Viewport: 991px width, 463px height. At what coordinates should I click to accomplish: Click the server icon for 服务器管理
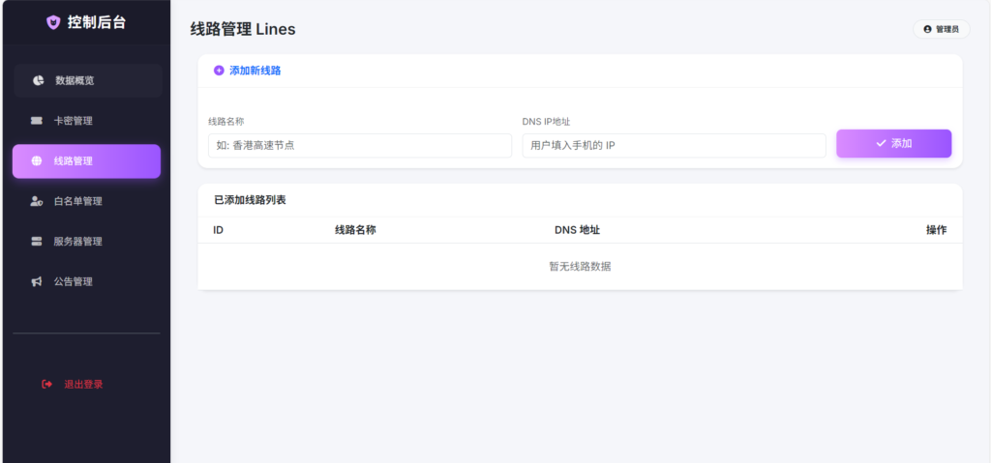point(37,242)
